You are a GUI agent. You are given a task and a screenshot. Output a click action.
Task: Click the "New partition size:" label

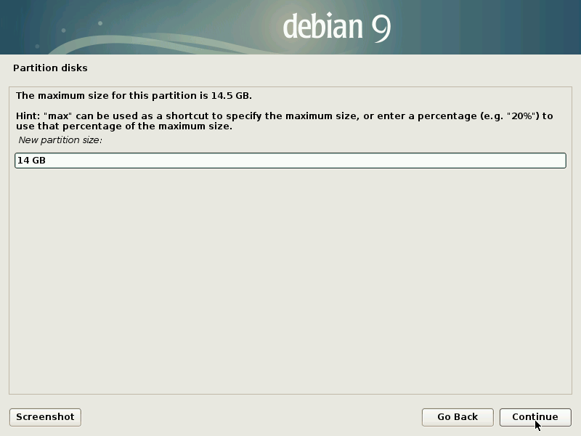point(60,140)
